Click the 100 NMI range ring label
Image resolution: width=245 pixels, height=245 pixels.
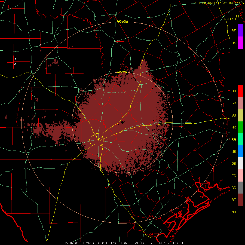pyautogui.click(x=122, y=22)
